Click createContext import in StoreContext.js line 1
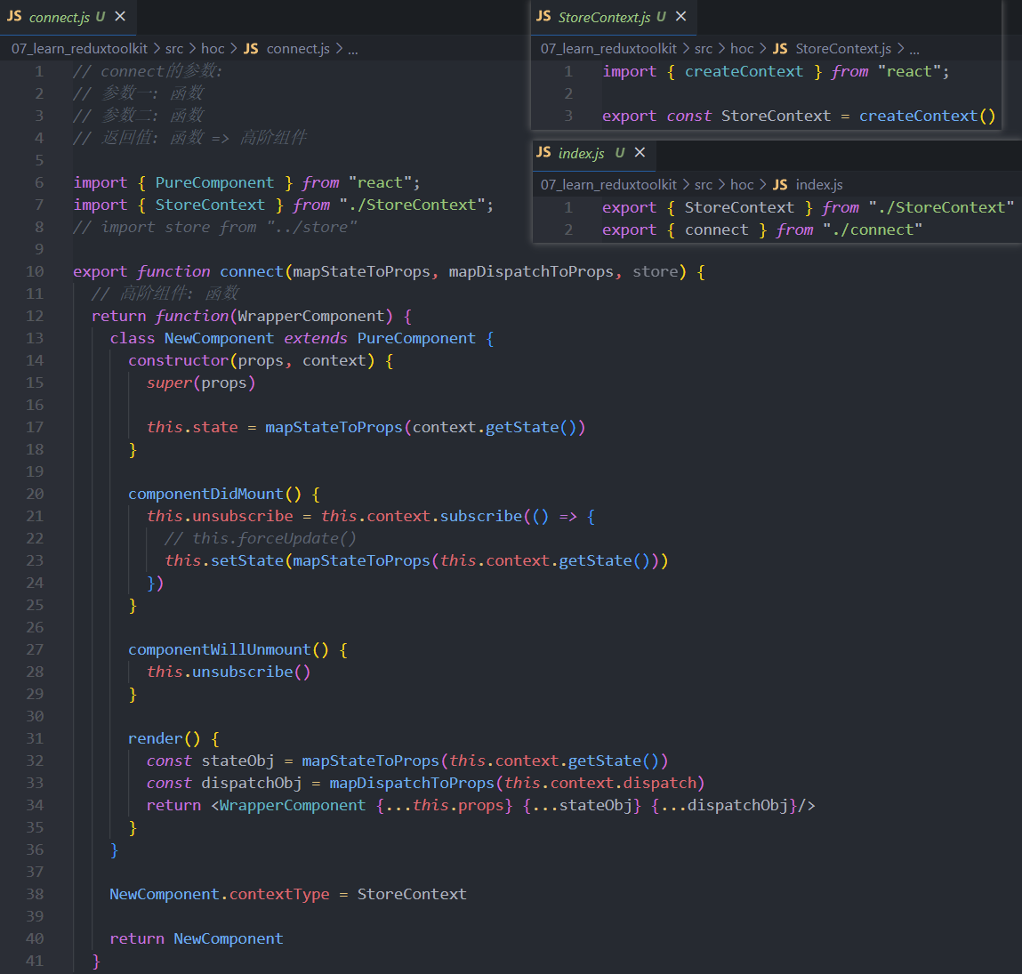Viewport: 1022px width, 974px height. point(744,72)
